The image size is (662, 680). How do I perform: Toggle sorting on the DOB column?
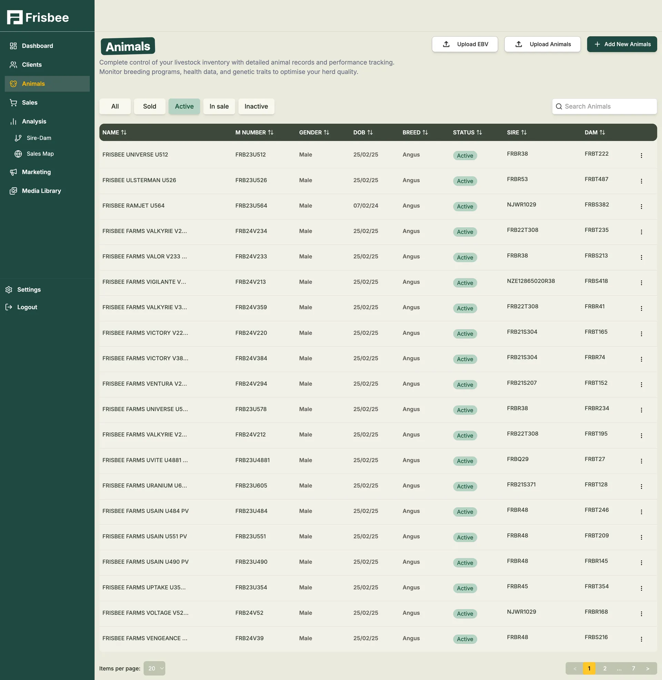coord(370,132)
